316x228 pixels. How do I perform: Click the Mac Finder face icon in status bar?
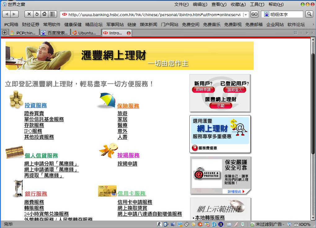(173, 224)
